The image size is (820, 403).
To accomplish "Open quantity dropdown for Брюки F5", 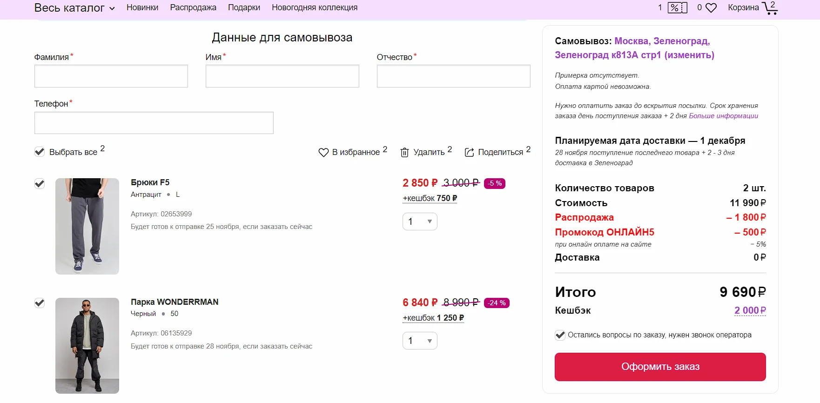I will [419, 222].
